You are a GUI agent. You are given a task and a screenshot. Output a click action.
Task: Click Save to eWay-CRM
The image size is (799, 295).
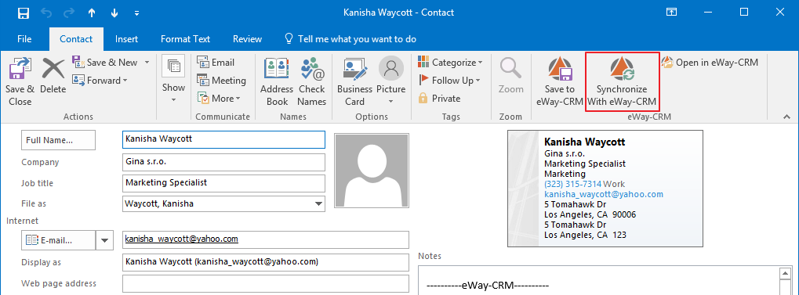click(x=560, y=81)
